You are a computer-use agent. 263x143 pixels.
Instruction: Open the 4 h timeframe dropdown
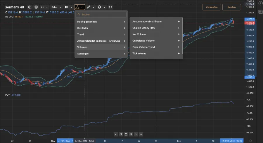(x=44, y=7)
